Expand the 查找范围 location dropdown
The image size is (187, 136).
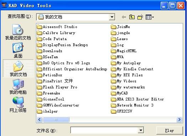click(112, 17)
